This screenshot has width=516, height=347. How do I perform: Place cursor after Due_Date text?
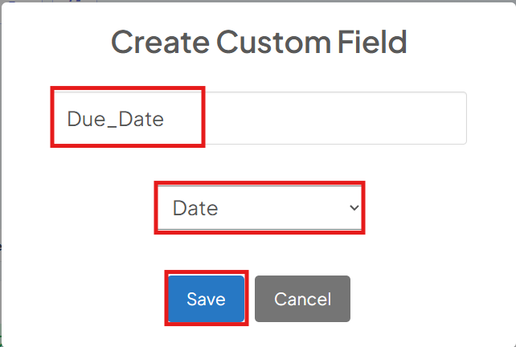click(165, 119)
